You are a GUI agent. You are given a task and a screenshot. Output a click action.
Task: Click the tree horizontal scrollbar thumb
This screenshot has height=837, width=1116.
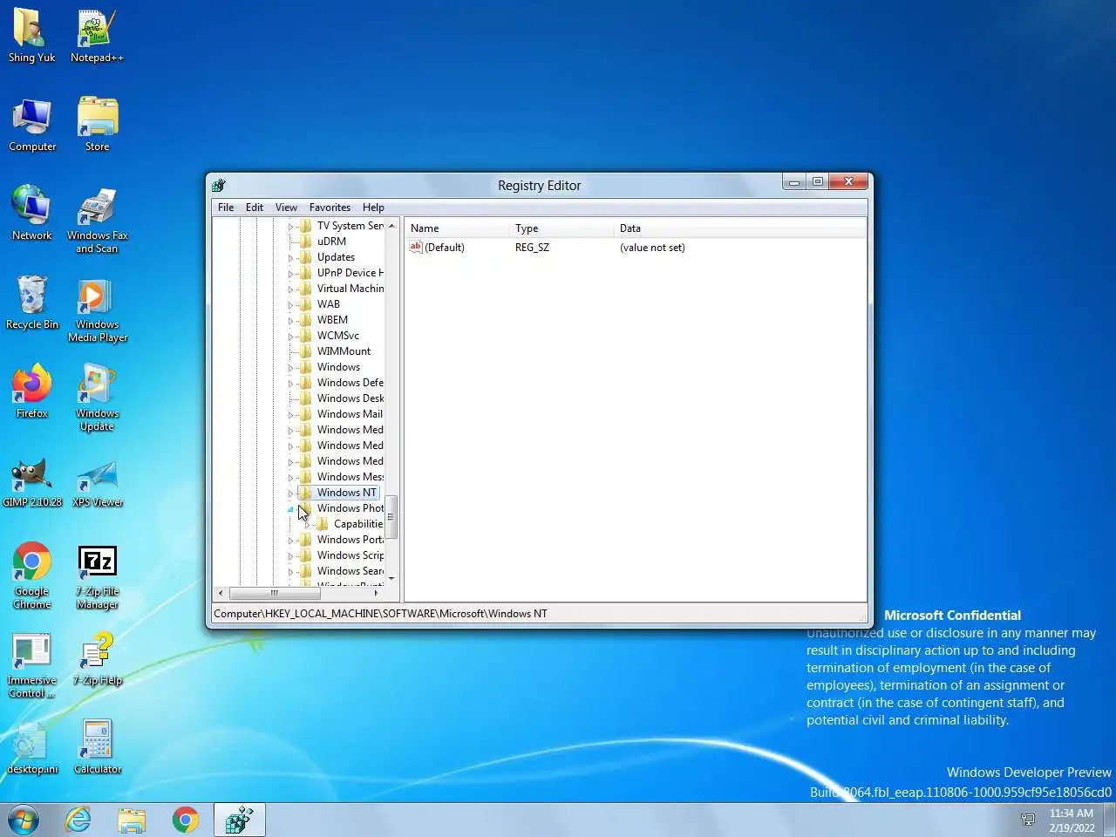coord(274,593)
